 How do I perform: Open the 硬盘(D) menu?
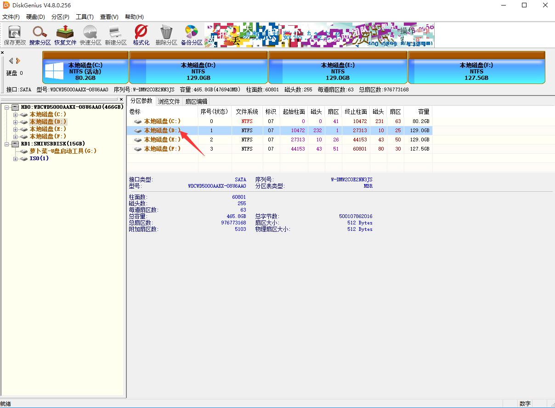pos(35,17)
